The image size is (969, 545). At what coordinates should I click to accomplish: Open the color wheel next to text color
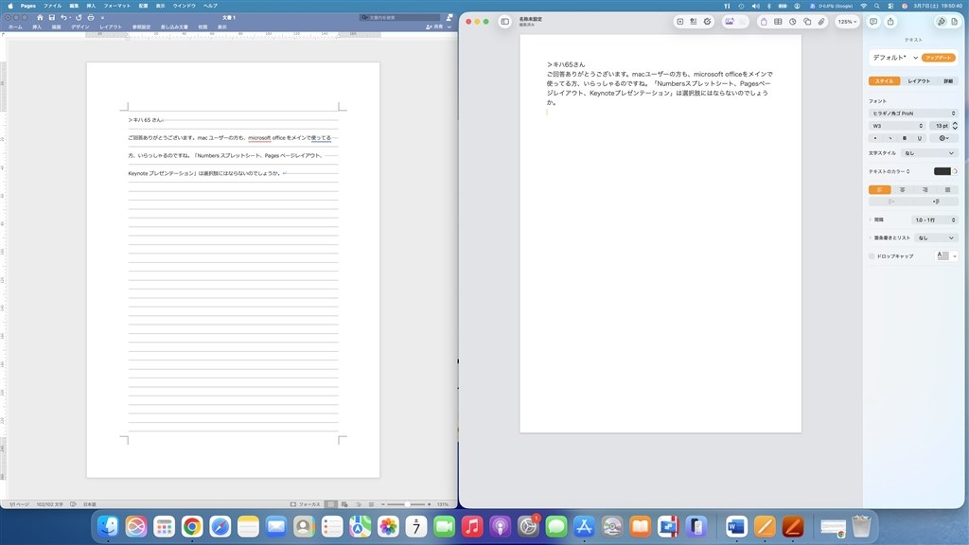pos(955,171)
